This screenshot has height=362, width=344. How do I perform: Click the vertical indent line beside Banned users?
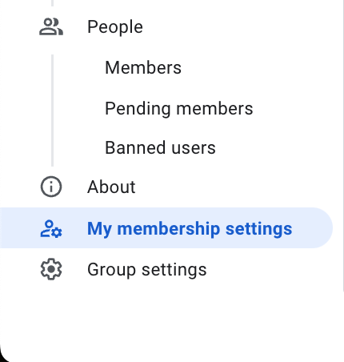52,147
